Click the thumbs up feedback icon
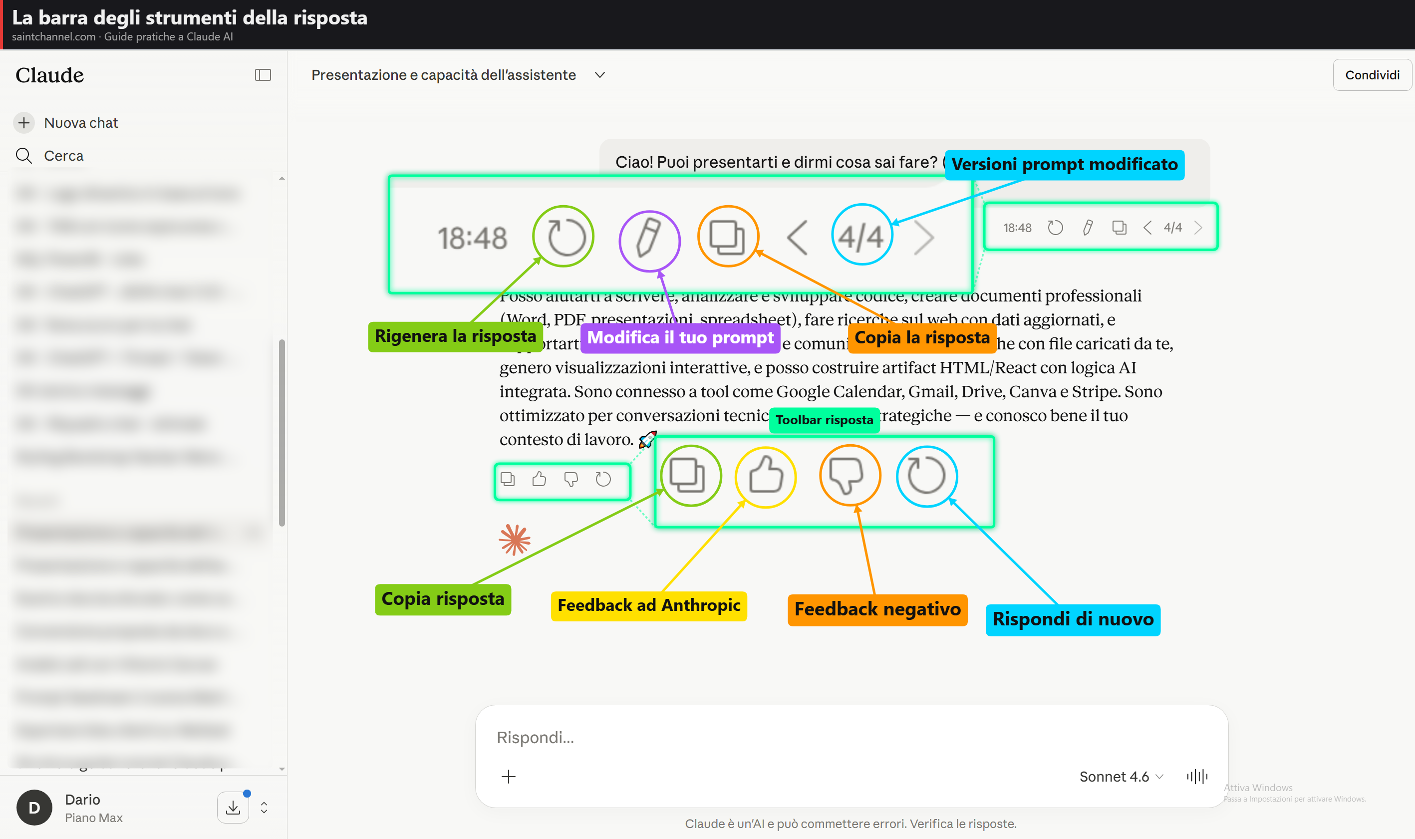 pyautogui.click(x=540, y=480)
